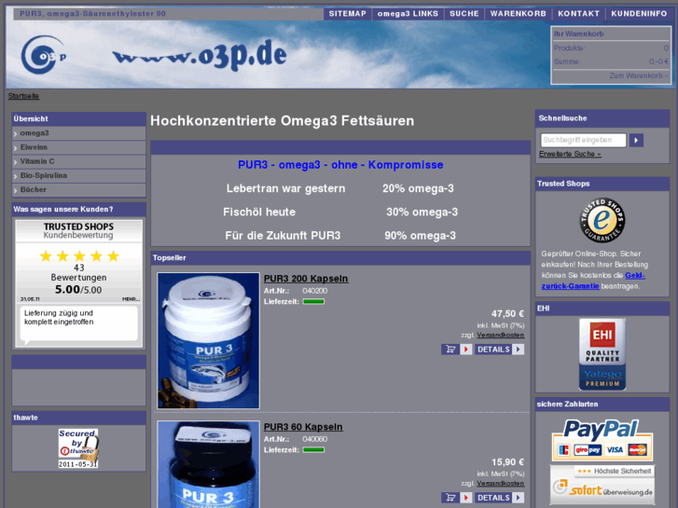Open KUNDENINFO in top navigation
This screenshot has height=508, width=678.
click(639, 14)
